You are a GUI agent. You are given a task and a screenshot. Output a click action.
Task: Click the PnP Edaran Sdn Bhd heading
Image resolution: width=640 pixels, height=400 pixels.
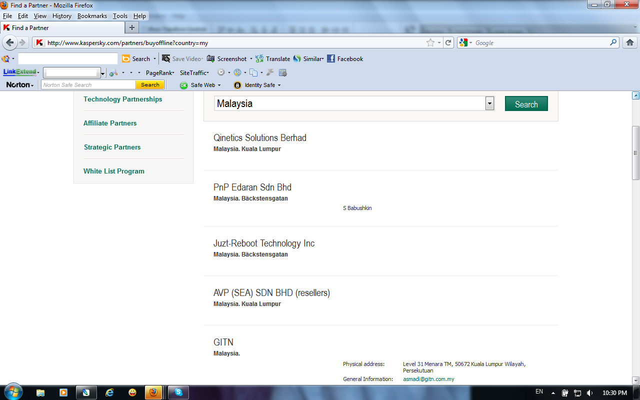[x=252, y=187]
